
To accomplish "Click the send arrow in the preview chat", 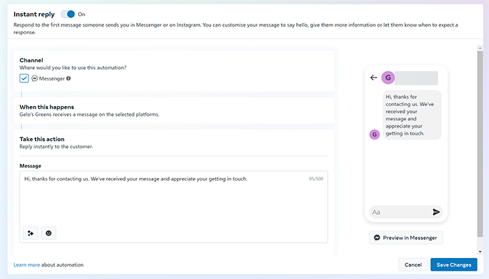I will [x=436, y=212].
